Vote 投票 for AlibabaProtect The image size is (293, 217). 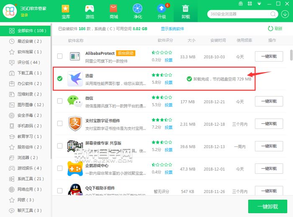(x=168, y=60)
